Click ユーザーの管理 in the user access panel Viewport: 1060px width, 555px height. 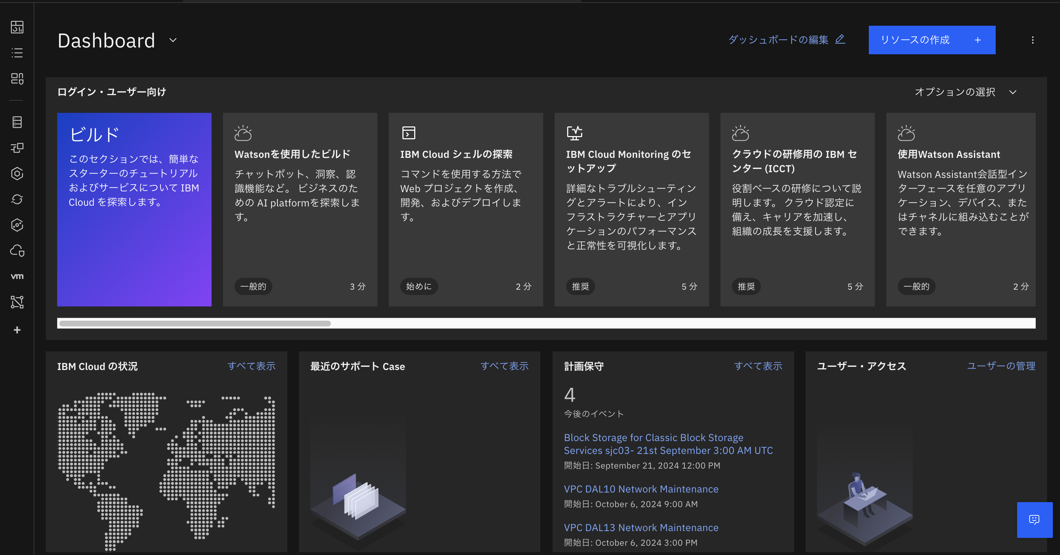[1002, 366]
